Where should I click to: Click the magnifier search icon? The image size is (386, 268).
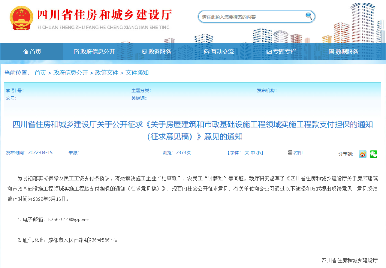click(309, 16)
